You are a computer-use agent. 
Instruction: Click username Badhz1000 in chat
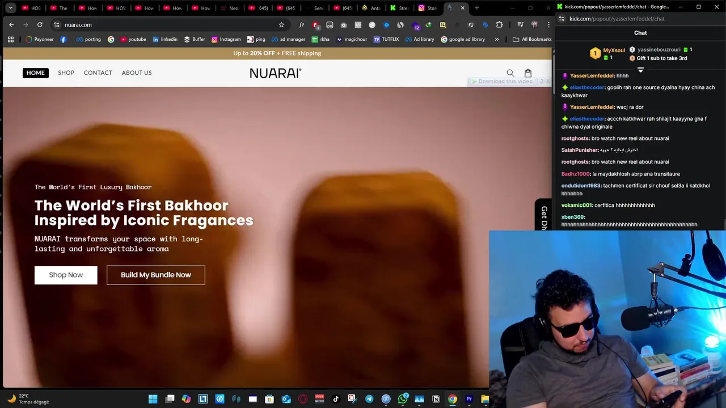[576, 174]
